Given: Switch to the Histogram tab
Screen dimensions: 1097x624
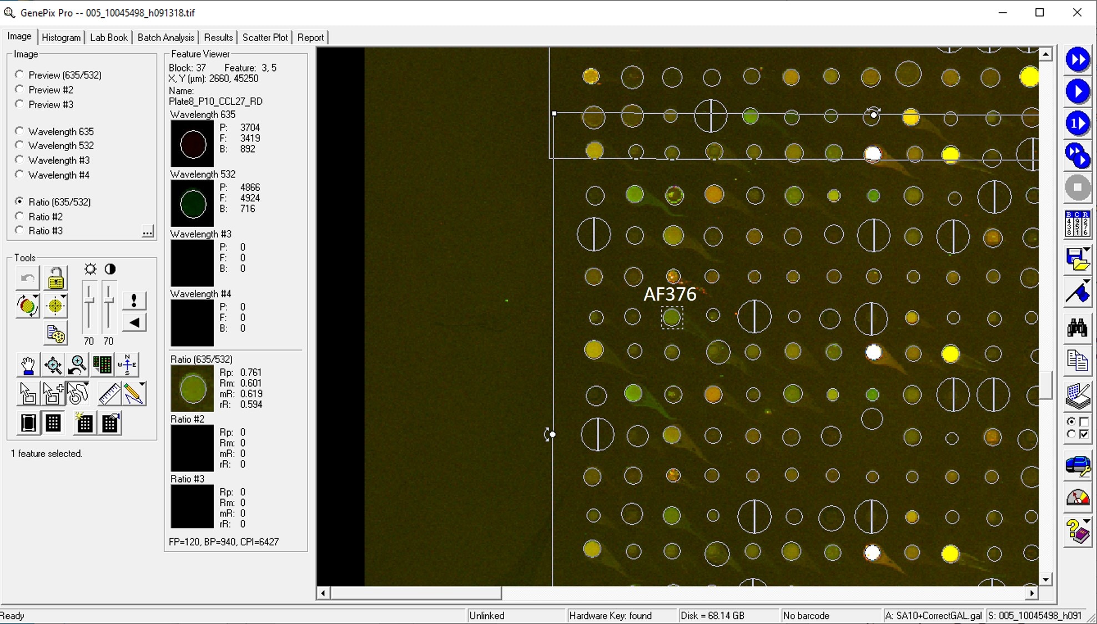Looking at the screenshot, I should pos(61,37).
